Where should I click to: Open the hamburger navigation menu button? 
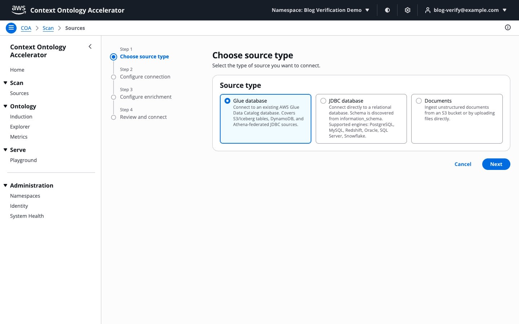[x=11, y=28]
